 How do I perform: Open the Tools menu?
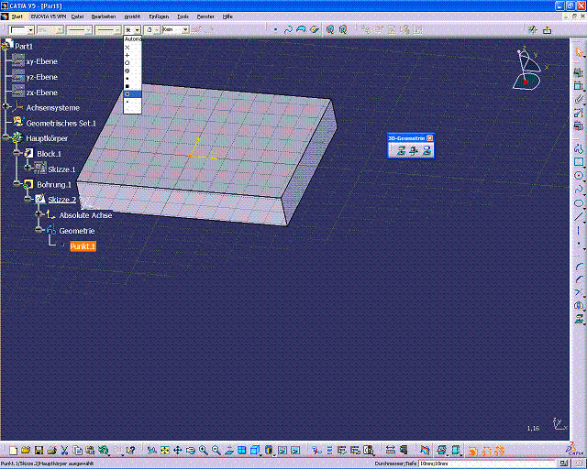coord(183,16)
